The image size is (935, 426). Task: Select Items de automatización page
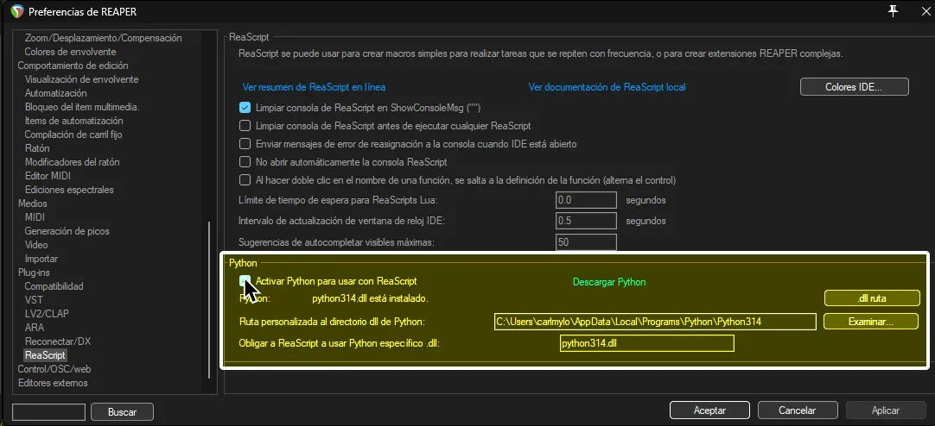click(74, 121)
